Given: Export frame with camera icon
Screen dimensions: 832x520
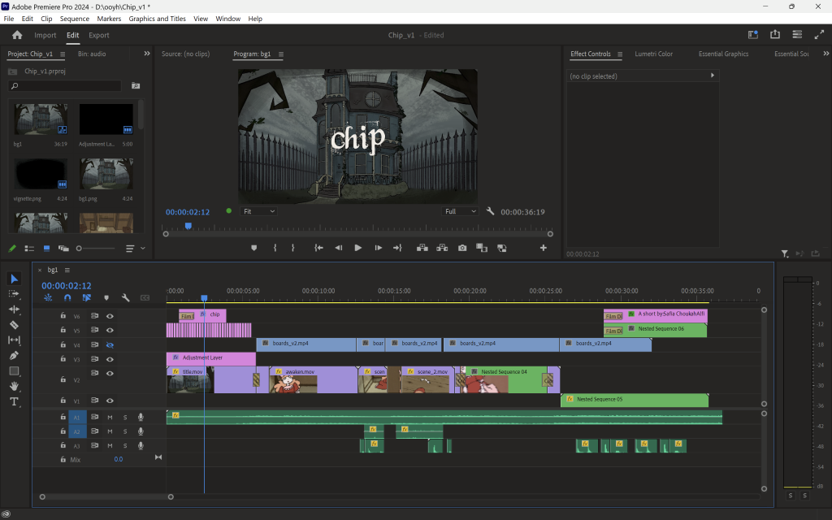Looking at the screenshot, I should (462, 248).
